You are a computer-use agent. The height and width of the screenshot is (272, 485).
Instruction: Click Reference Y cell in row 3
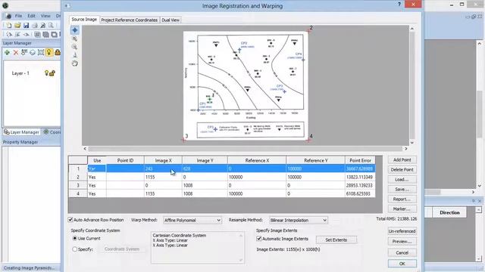[x=315, y=185]
